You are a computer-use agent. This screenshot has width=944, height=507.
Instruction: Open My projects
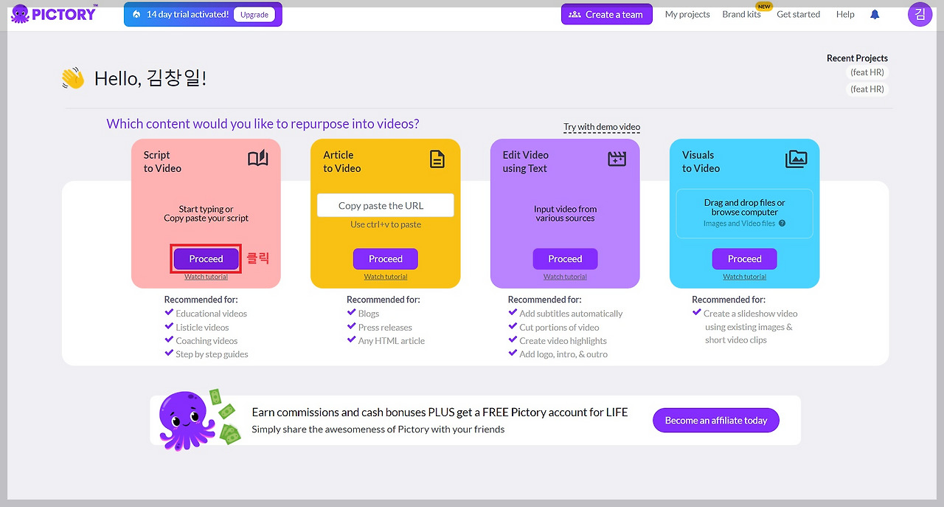point(687,14)
